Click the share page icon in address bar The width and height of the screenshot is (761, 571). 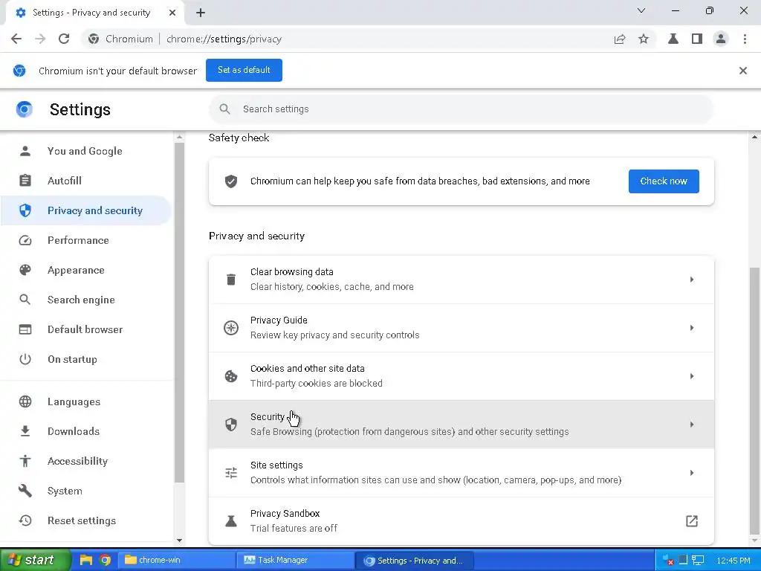point(620,39)
